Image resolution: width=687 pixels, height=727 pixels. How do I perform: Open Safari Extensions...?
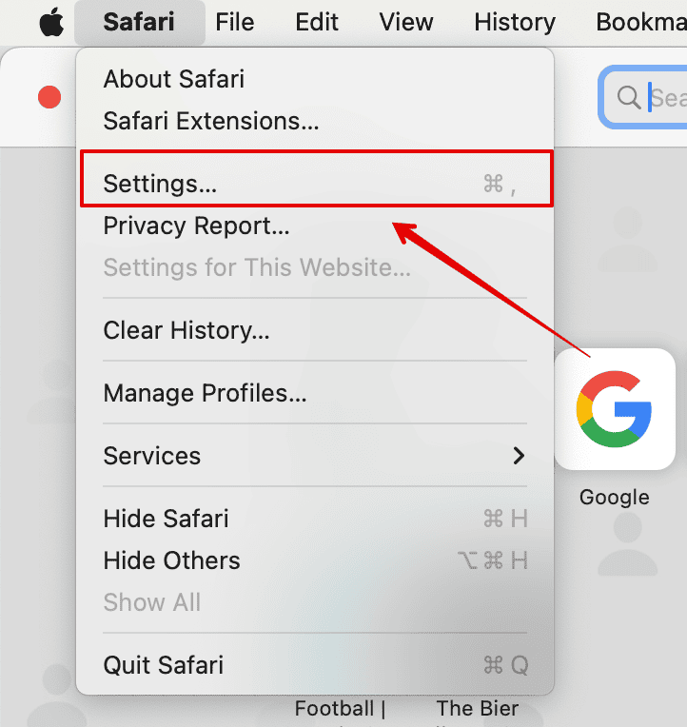point(317,121)
